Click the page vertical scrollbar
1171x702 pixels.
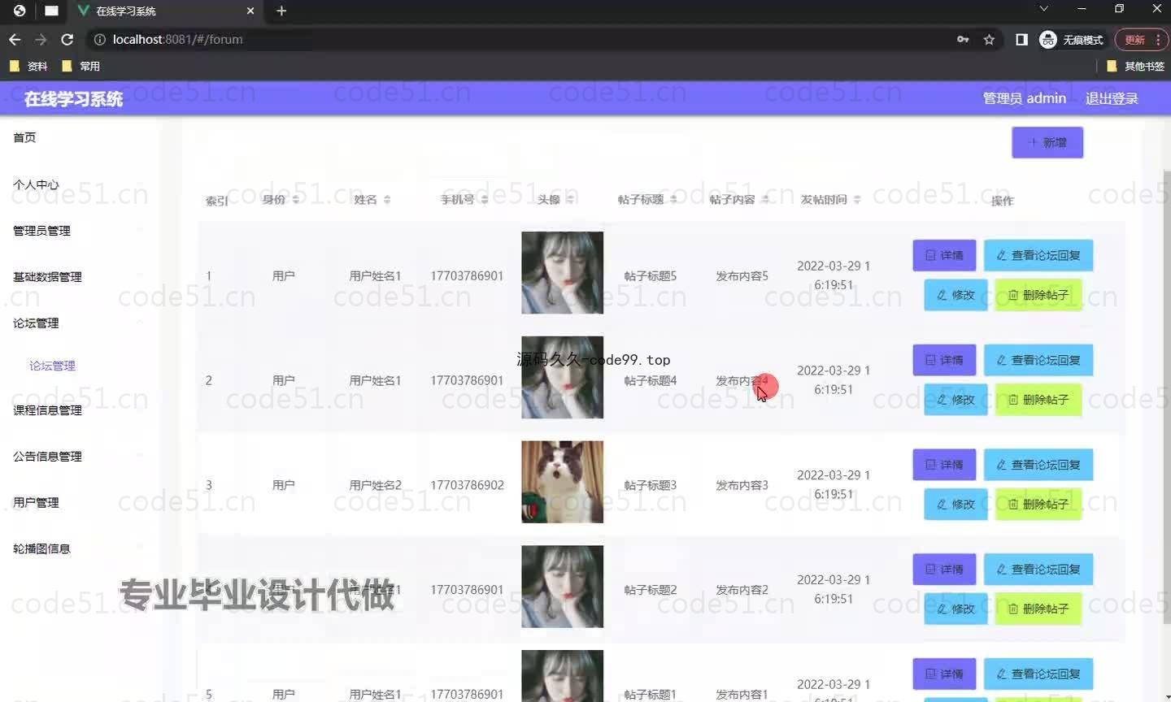(1167, 396)
